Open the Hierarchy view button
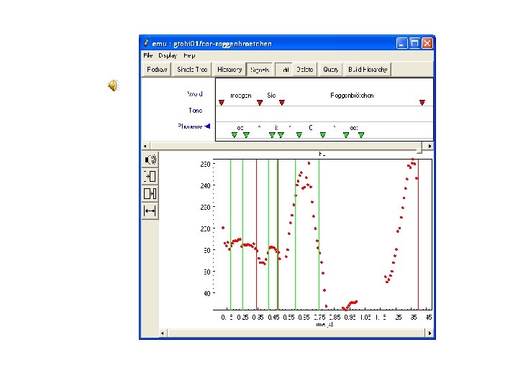Image resolution: width=518 pixels, height=388 pixels. (230, 69)
